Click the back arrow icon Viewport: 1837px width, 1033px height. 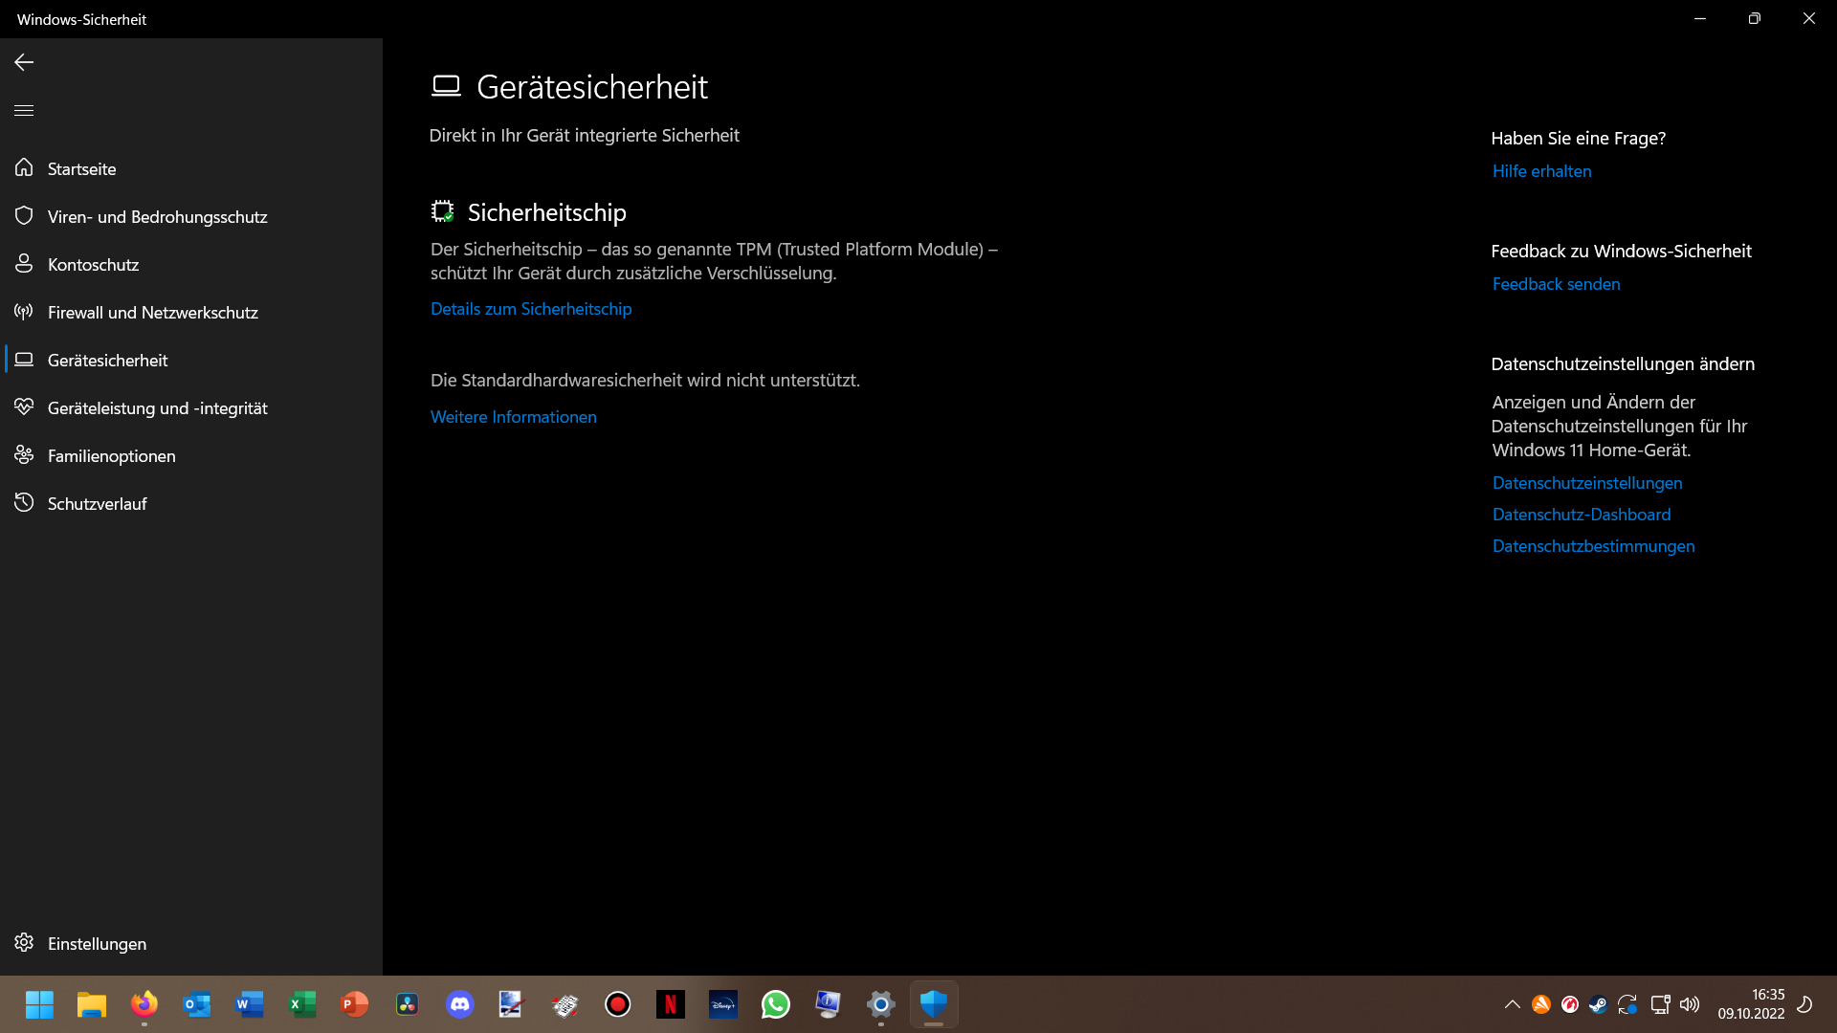coord(24,62)
